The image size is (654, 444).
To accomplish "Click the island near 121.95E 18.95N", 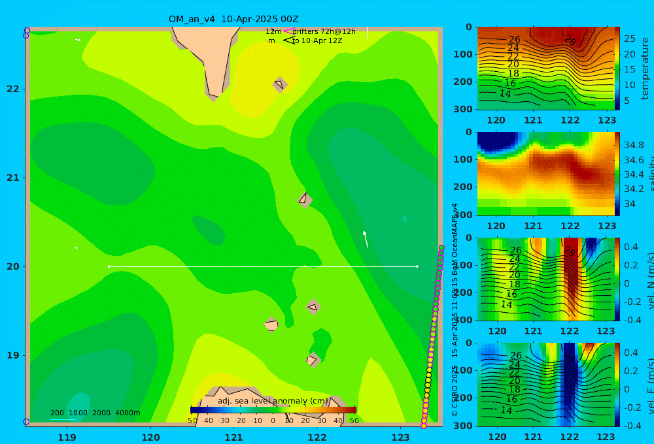I will pos(313,360).
